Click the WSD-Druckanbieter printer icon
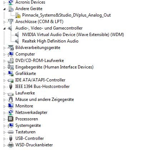148x151 pixels. 11,145
